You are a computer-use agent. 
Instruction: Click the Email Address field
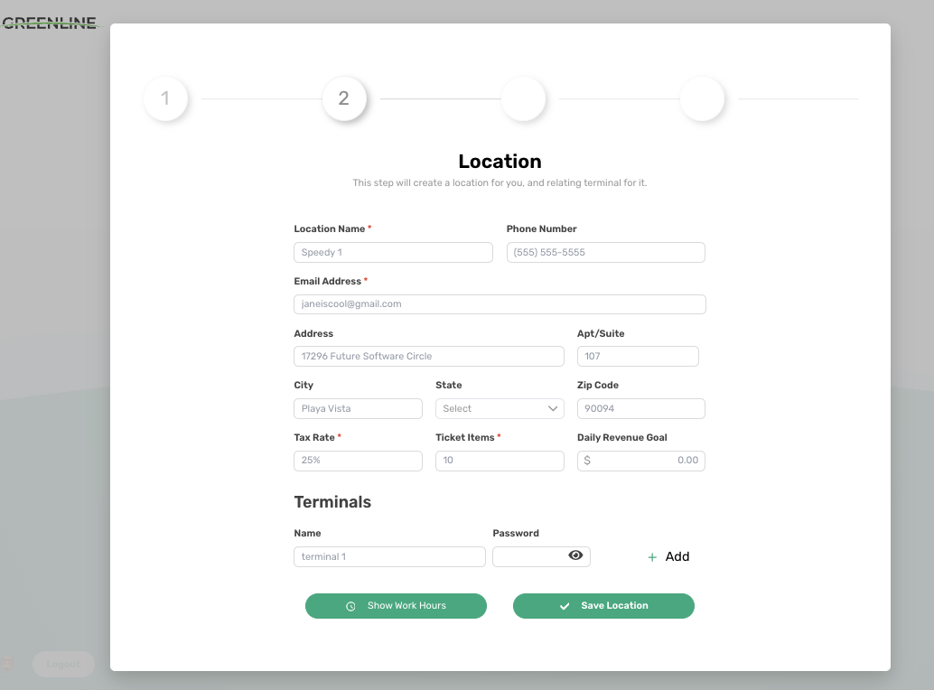coord(500,304)
